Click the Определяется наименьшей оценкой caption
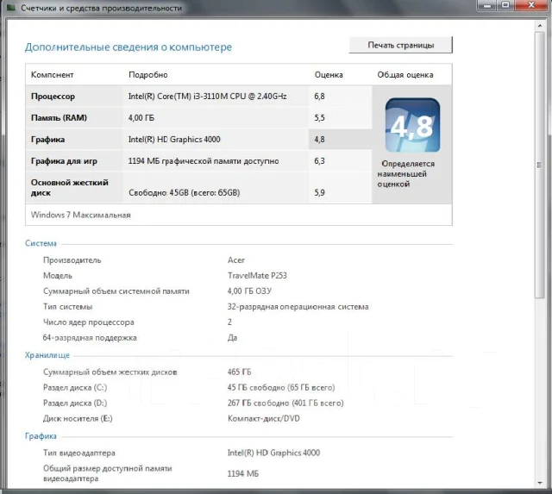This screenshot has width=552, height=494. (x=406, y=174)
